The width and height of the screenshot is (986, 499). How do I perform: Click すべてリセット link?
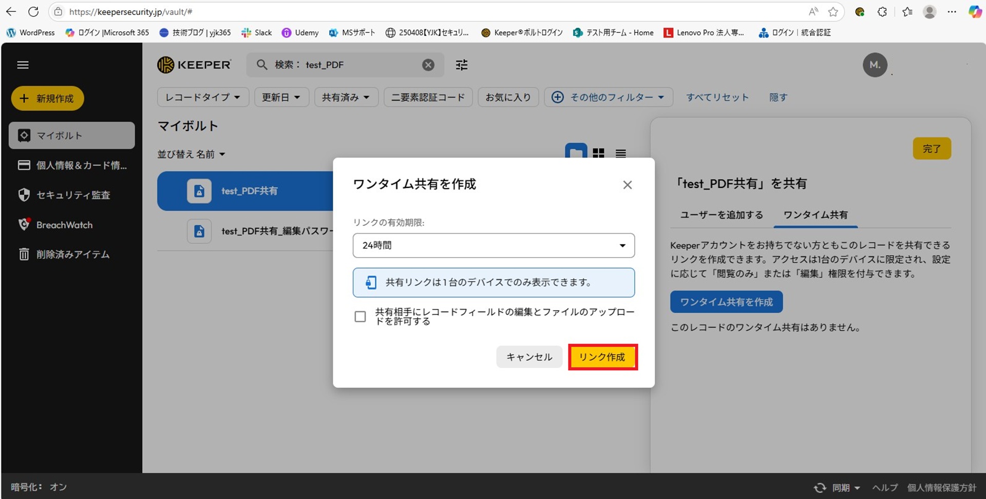[x=717, y=97]
